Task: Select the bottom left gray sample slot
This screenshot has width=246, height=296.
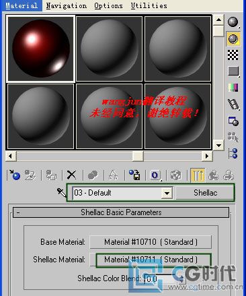Action: coord(41,117)
